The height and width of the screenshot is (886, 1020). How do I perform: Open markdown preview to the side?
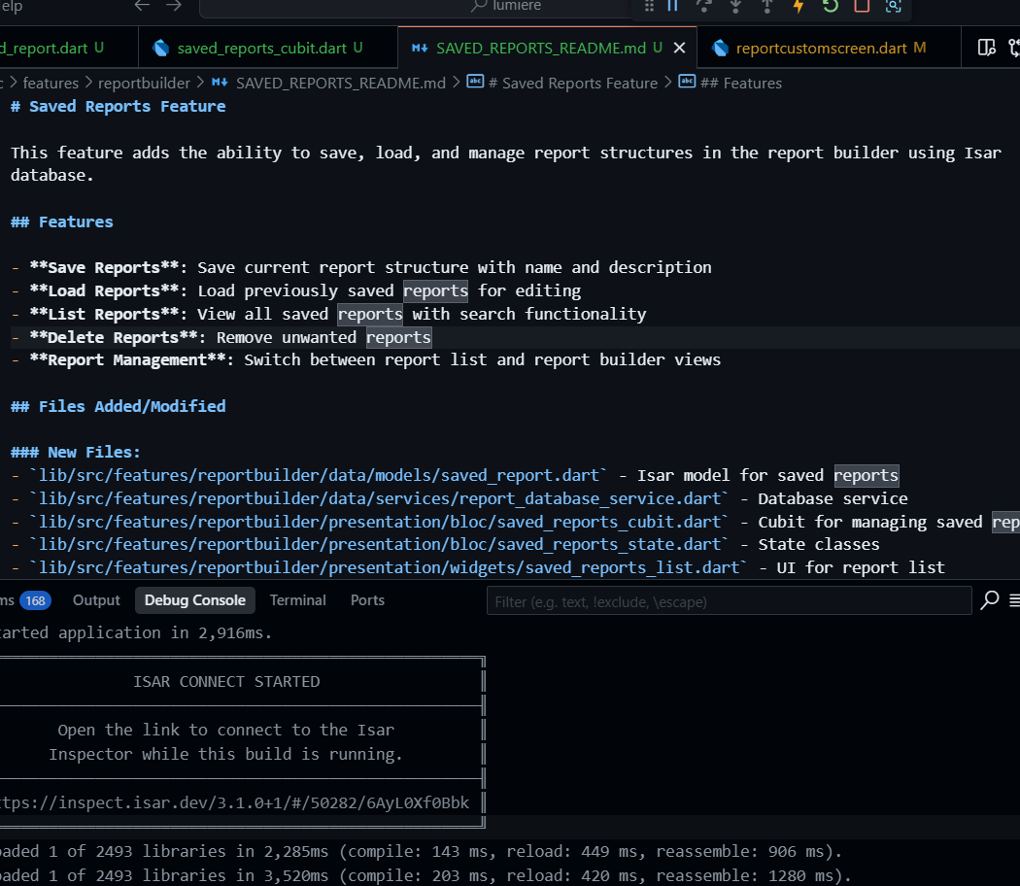[986, 48]
